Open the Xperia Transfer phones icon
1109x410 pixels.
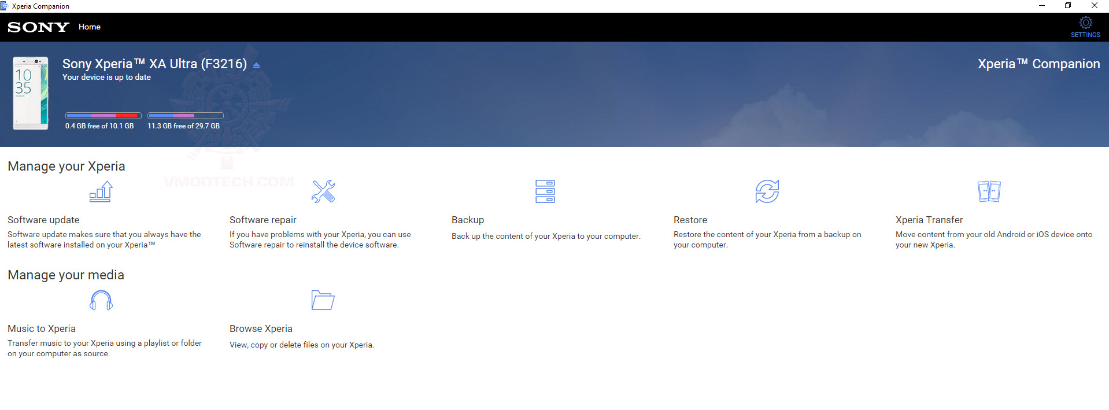(989, 191)
